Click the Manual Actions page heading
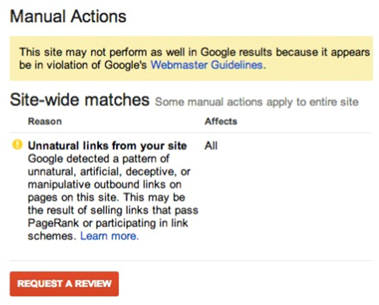The height and width of the screenshot is (305, 379). [x=69, y=16]
